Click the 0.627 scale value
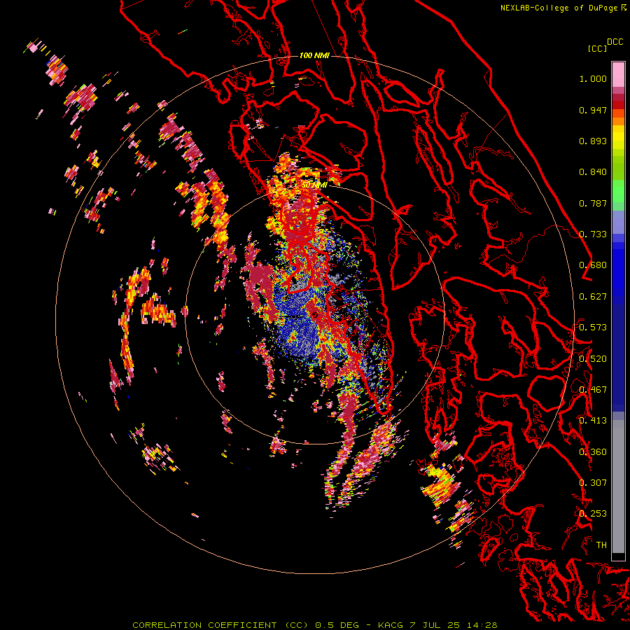This screenshot has height=630, width=630. [593, 297]
